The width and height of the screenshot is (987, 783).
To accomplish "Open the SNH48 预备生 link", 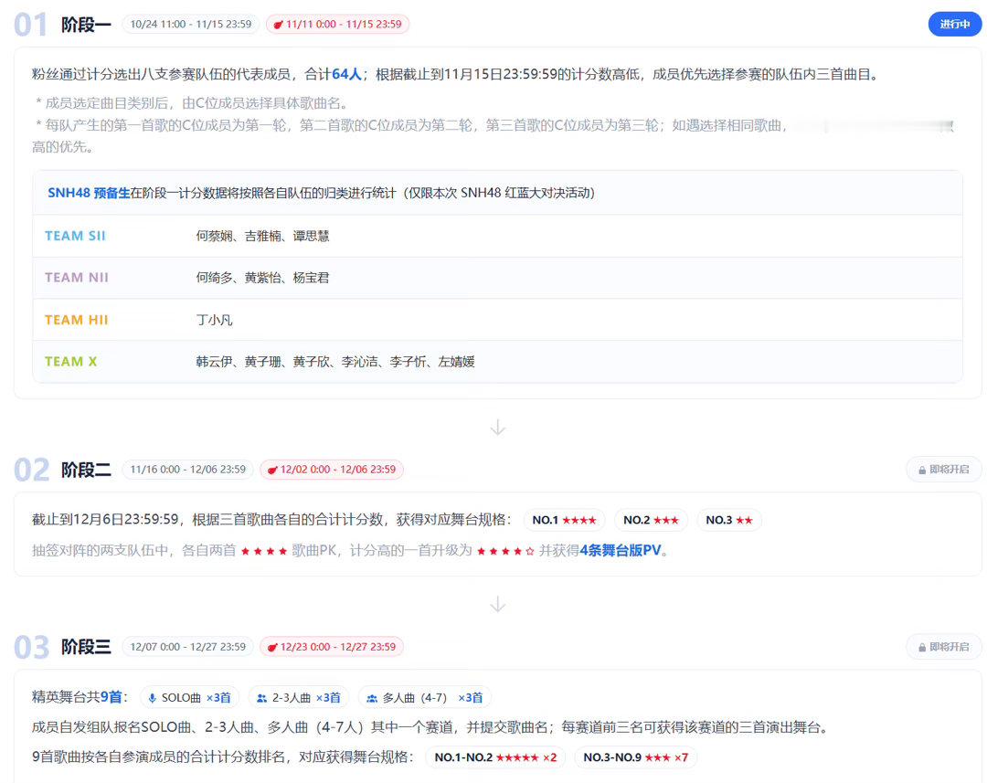I will (x=89, y=193).
